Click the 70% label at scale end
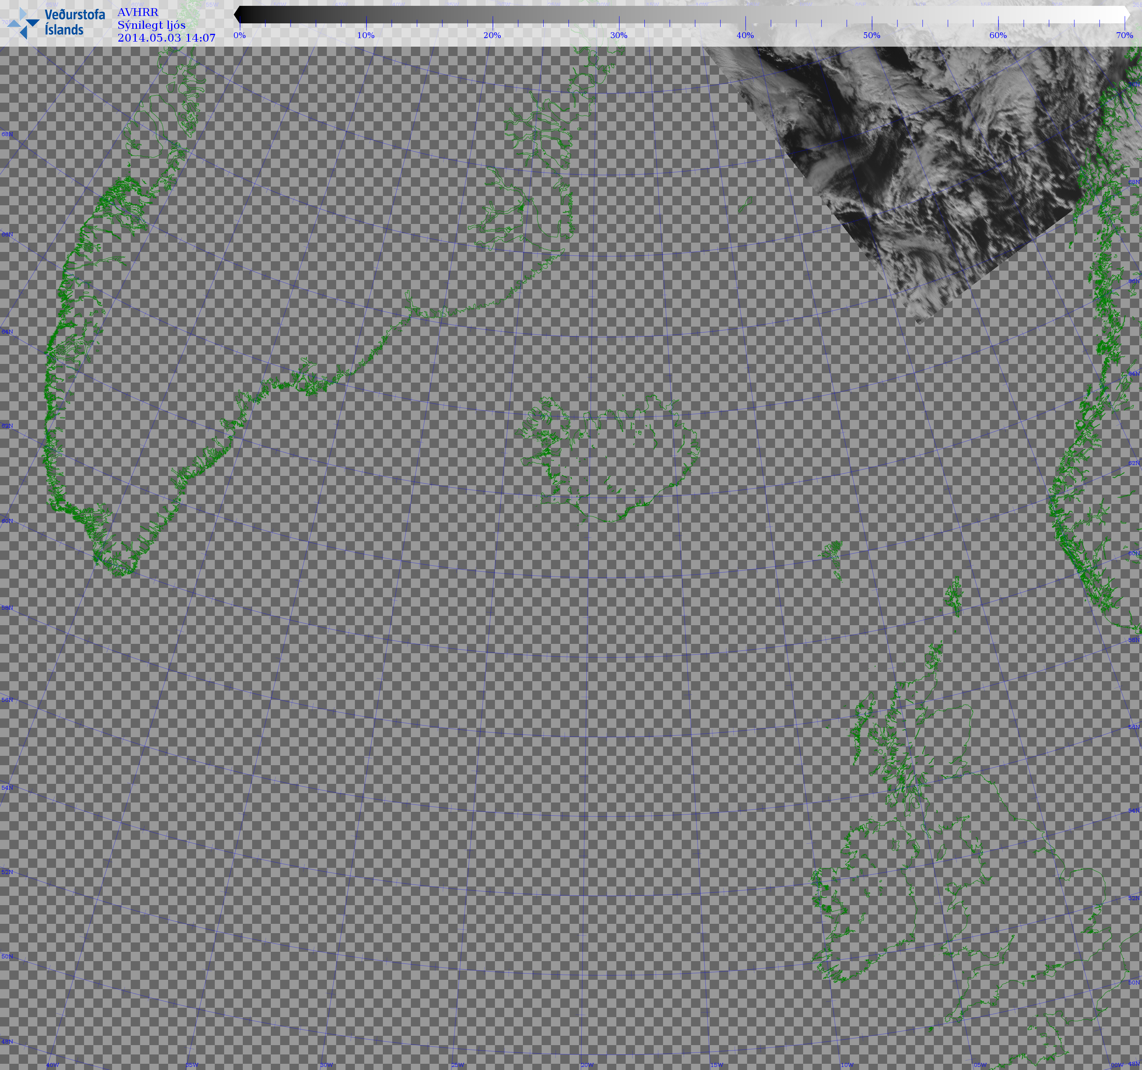Image resolution: width=1142 pixels, height=1070 pixels. pyautogui.click(x=1124, y=35)
